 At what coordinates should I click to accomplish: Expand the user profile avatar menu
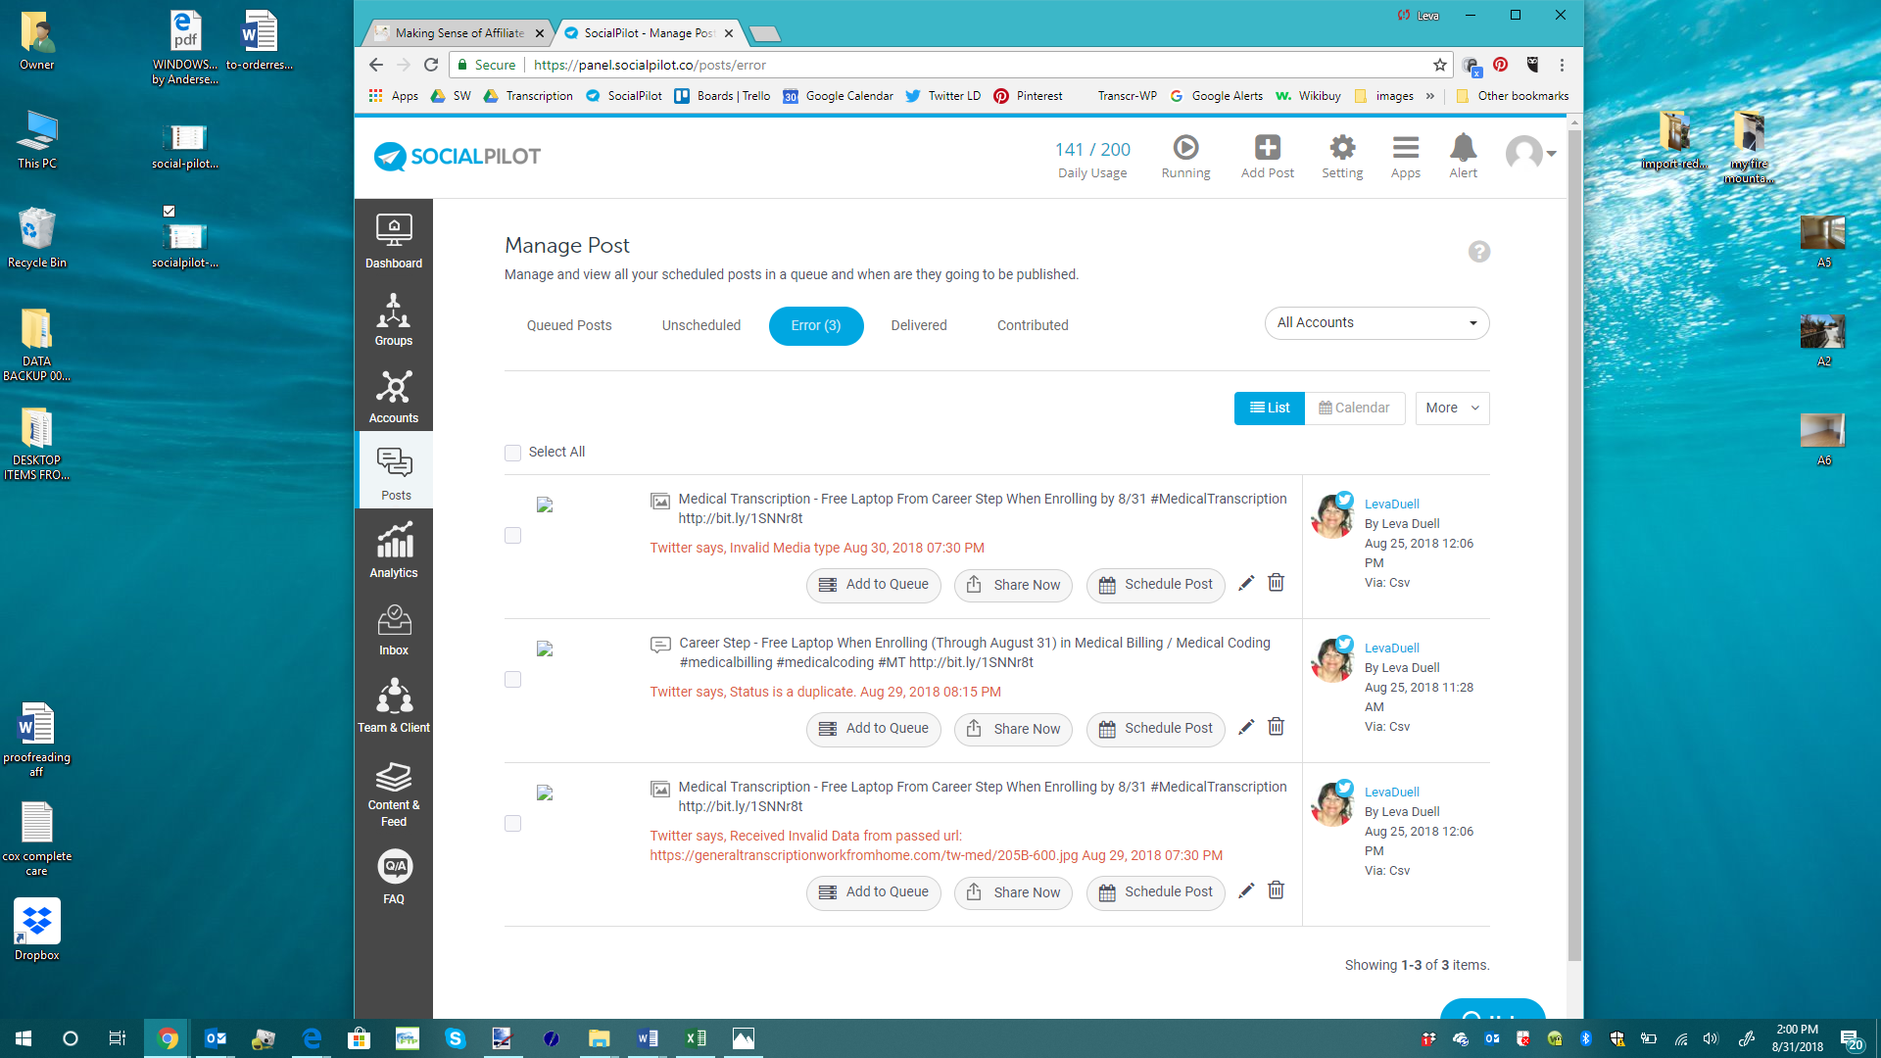[x=1530, y=153]
